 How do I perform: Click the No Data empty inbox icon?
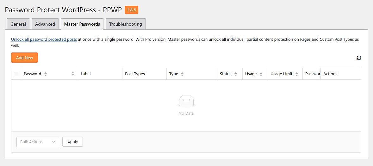coord(186,101)
